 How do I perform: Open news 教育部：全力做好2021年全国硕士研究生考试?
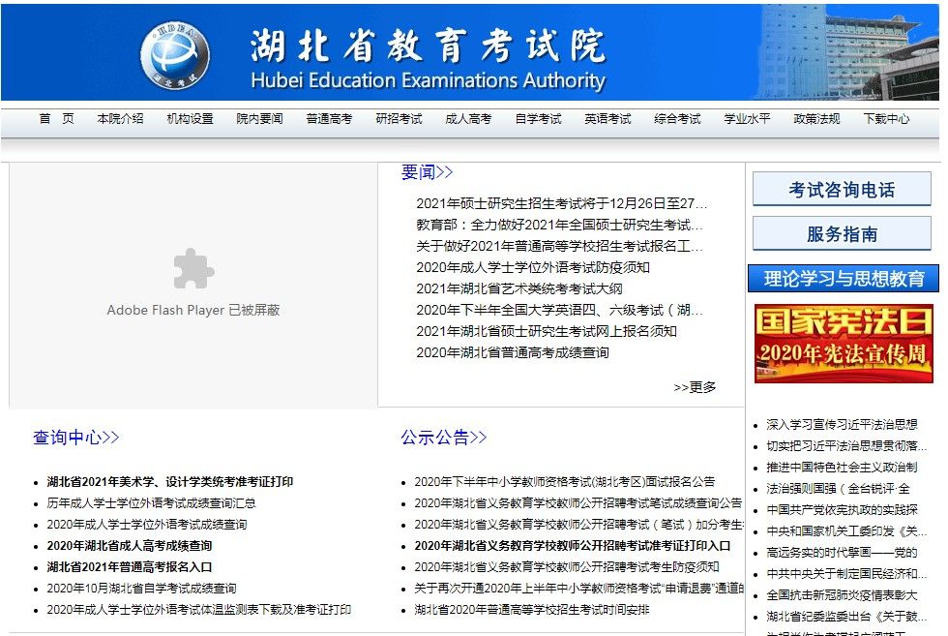[x=559, y=226]
